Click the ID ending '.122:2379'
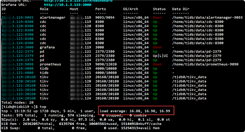The width and height of the screenshot is (245, 132). click(x=23, y=52)
